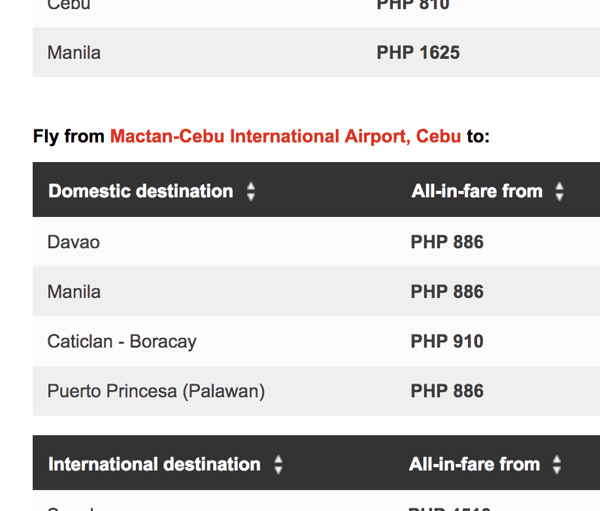Click the Domestic destination column header text
This screenshot has width=600, height=511.
tap(141, 191)
